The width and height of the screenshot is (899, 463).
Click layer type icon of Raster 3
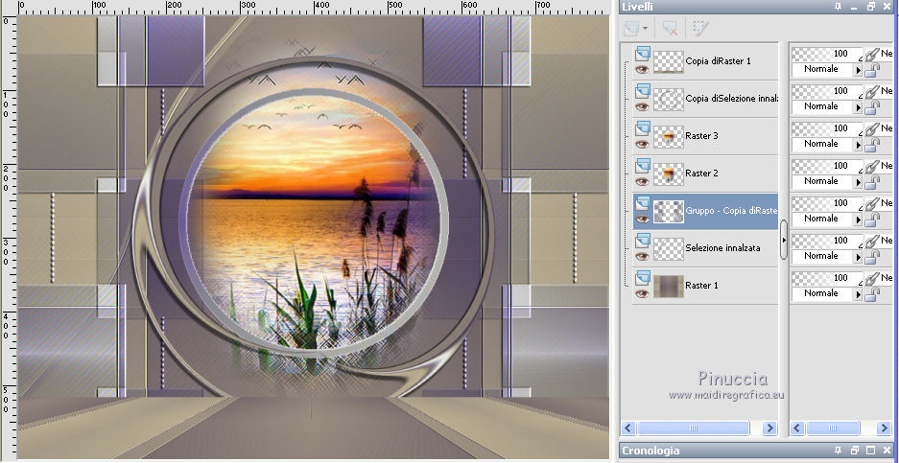642,127
